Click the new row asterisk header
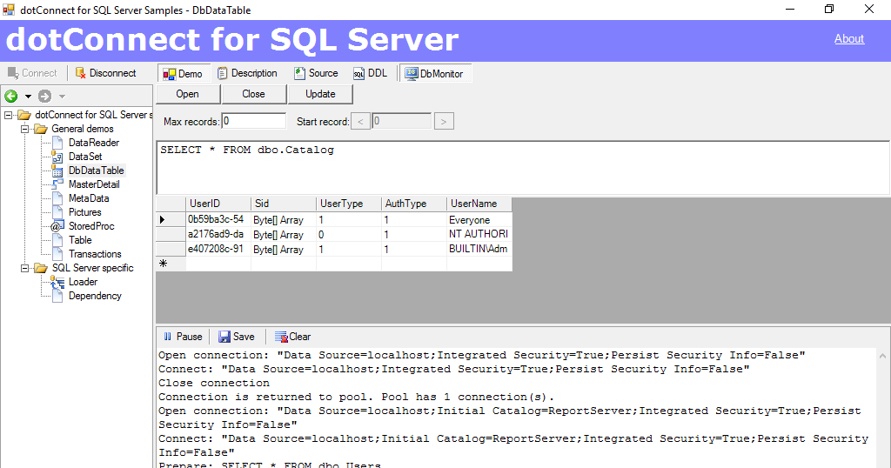The width and height of the screenshot is (891, 468). coord(171,264)
